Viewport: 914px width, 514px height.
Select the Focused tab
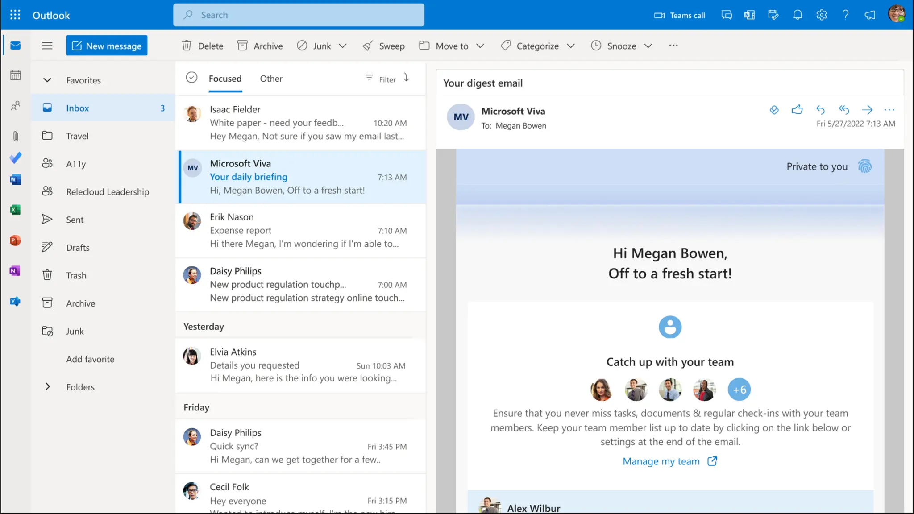(225, 79)
